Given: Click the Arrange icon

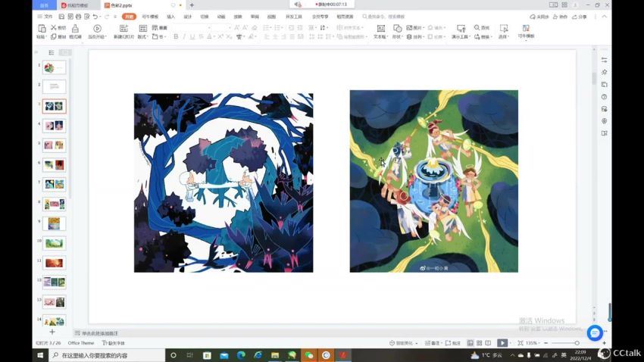Looking at the screenshot, I should point(409,36).
